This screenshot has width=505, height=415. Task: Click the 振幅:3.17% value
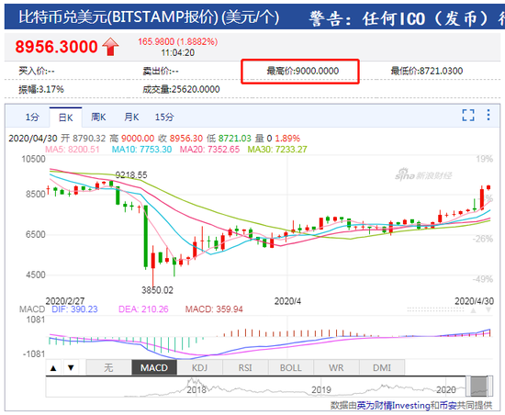coord(41,89)
